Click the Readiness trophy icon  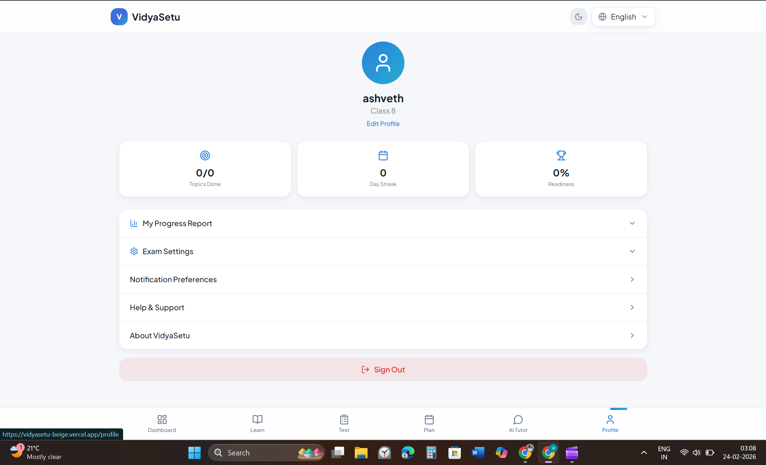click(561, 155)
